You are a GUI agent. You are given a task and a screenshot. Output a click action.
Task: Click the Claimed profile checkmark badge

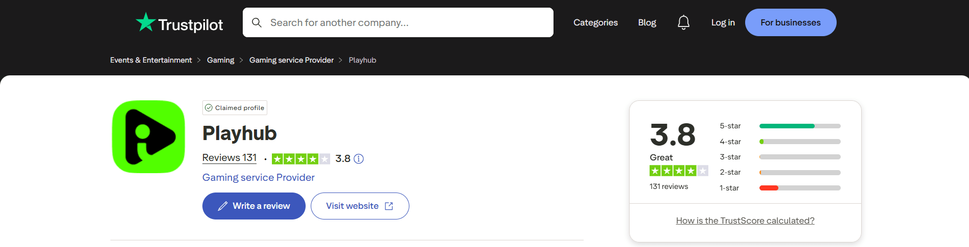click(209, 108)
